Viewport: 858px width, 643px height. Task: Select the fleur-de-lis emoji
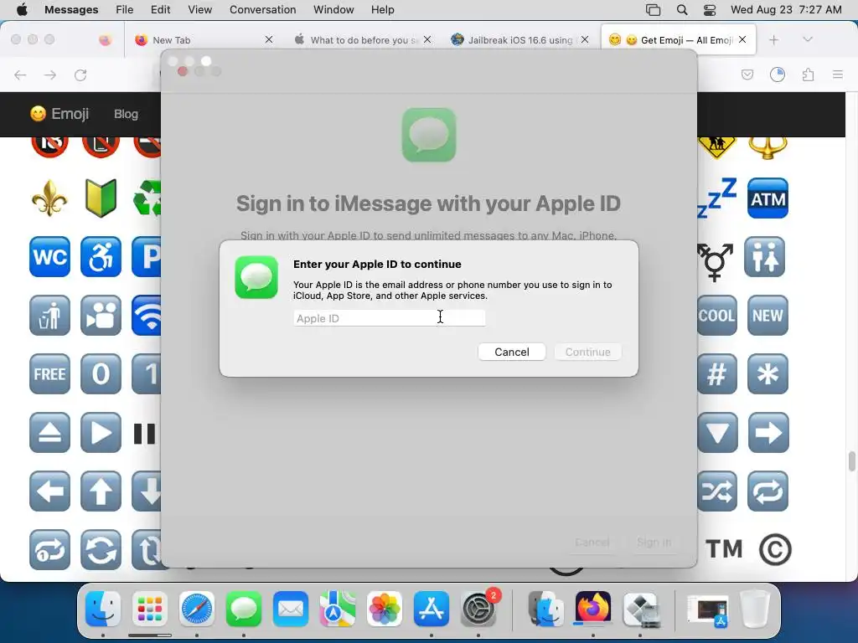click(49, 198)
